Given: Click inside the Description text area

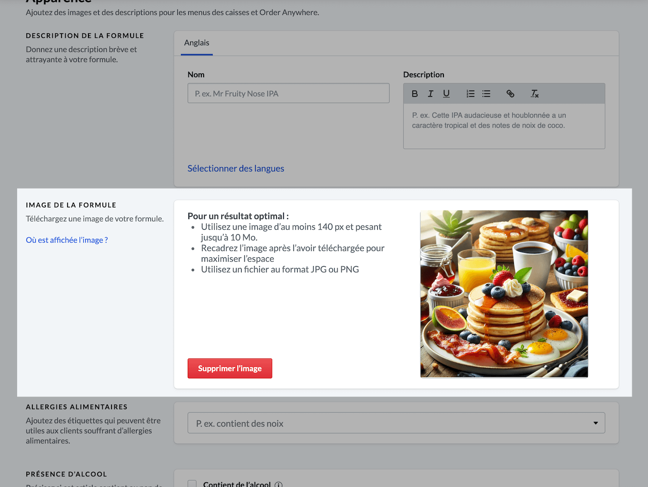Looking at the screenshot, I should tap(504, 126).
